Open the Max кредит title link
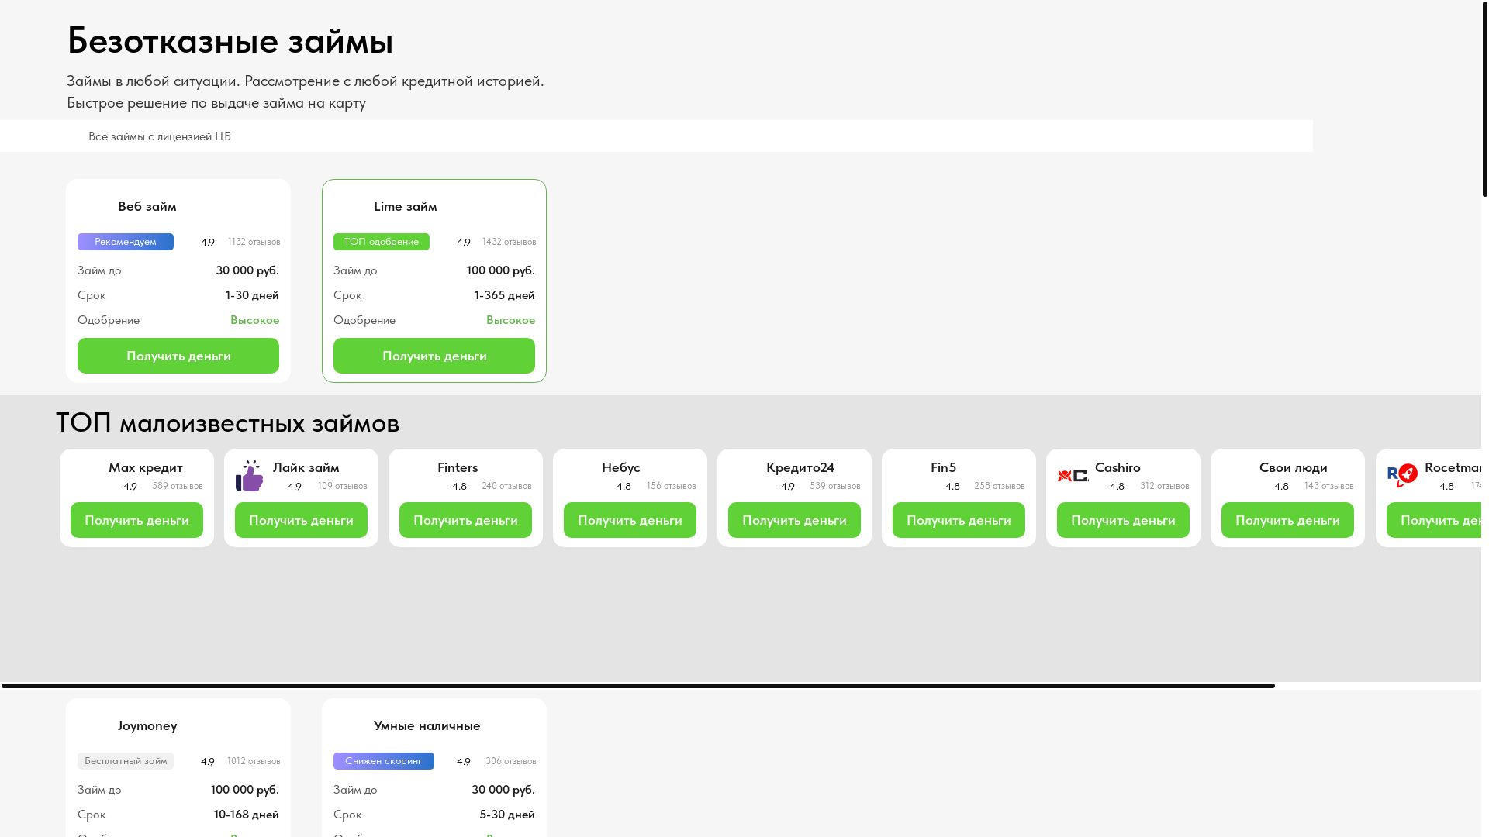The height and width of the screenshot is (837, 1489). click(146, 467)
